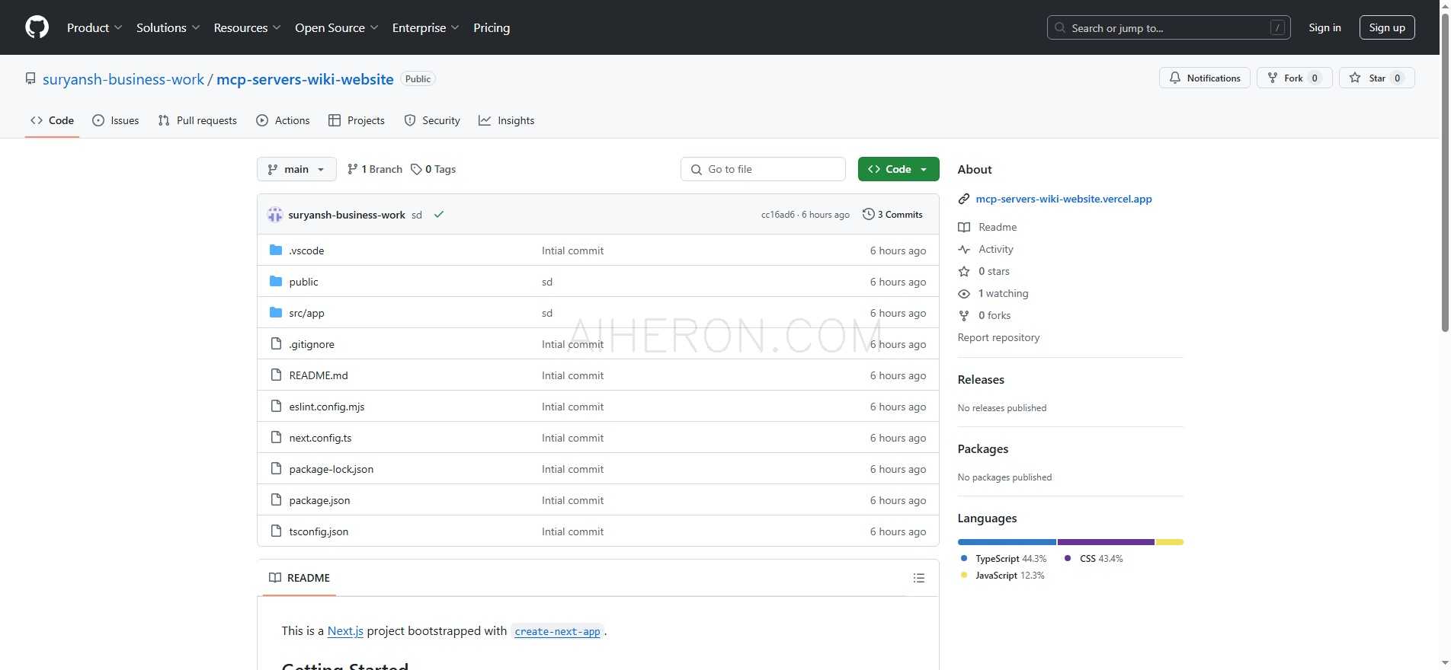
Task: Expand the Solutions menu
Action: (168, 27)
